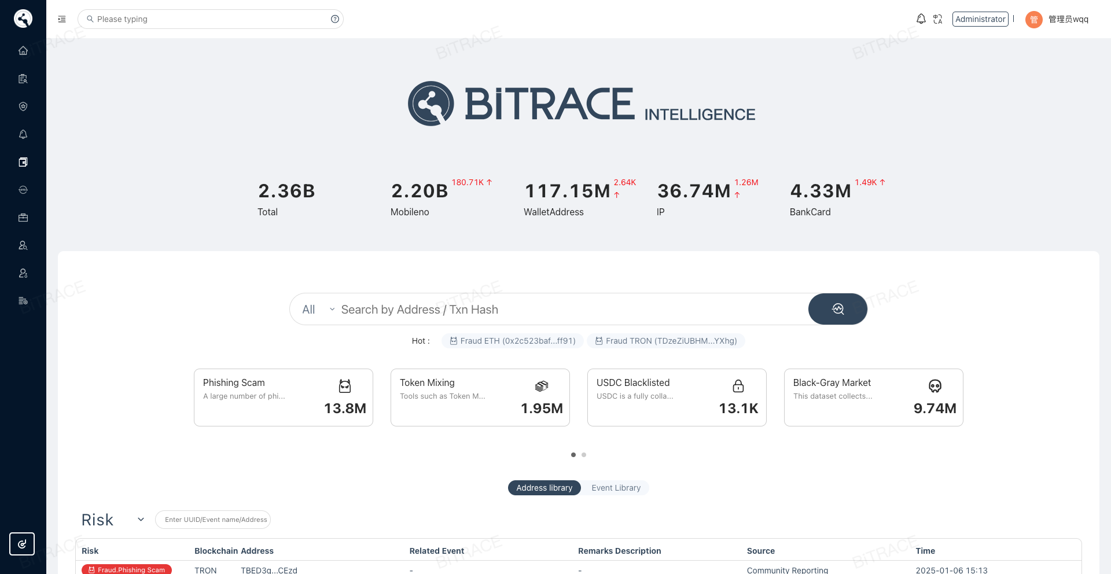Open the alerts bell in sidebar
Screen dimensions: 1111x574
(x=23, y=134)
